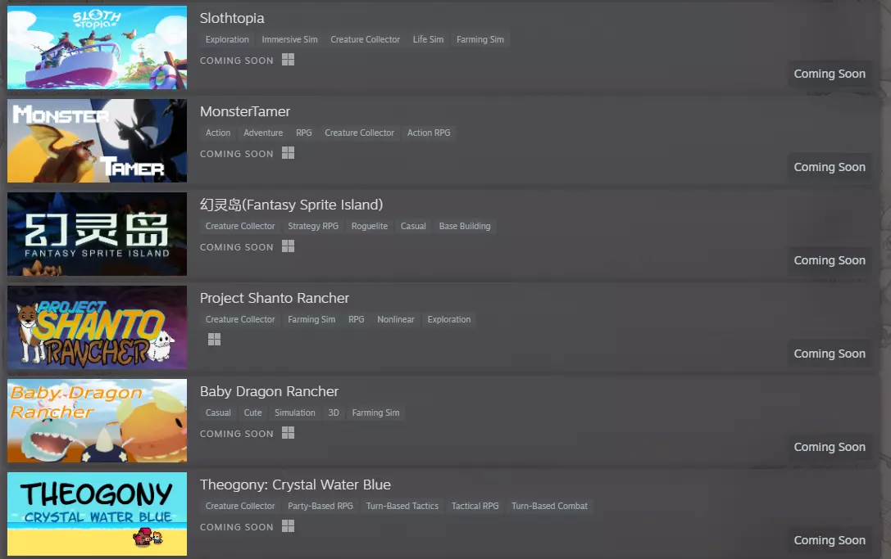Click Windows icon under Baby Dragon Rancher

pyautogui.click(x=288, y=433)
